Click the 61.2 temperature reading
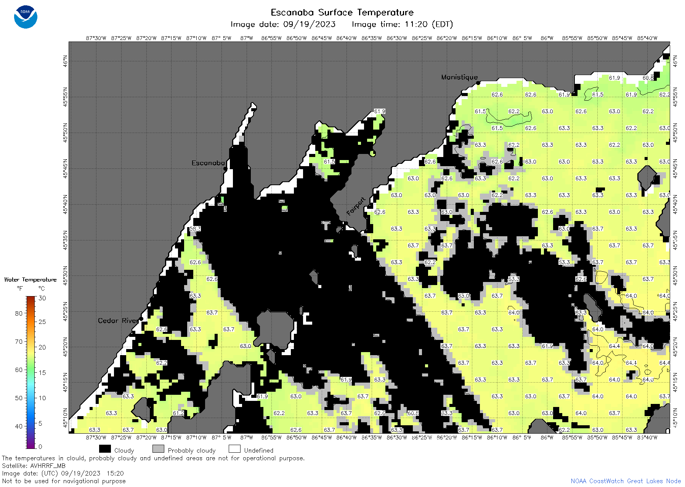Viewport: 685px width, 487px height. point(178,413)
